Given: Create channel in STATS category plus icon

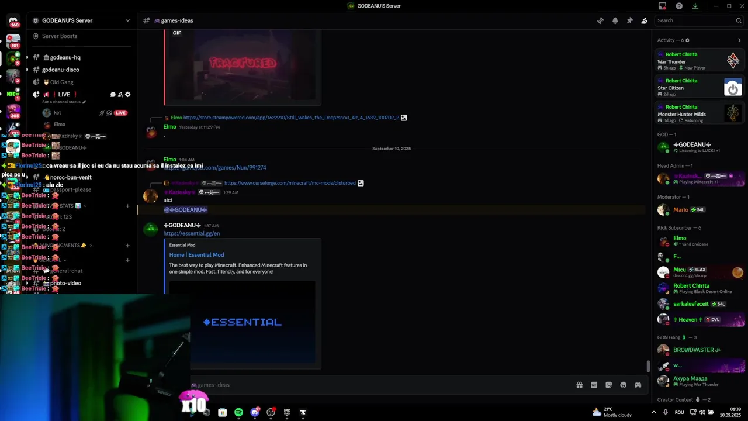Looking at the screenshot, I should click(127, 206).
